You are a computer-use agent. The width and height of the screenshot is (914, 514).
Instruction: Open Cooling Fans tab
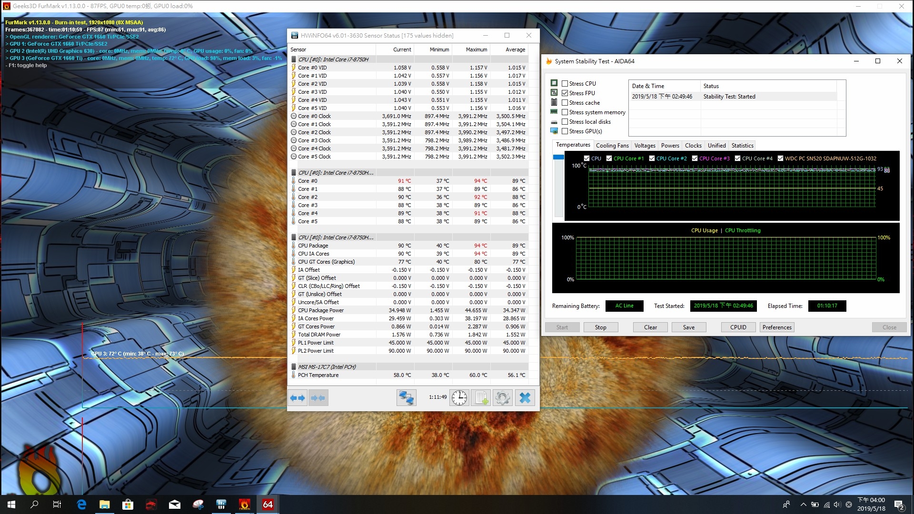pos(612,146)
